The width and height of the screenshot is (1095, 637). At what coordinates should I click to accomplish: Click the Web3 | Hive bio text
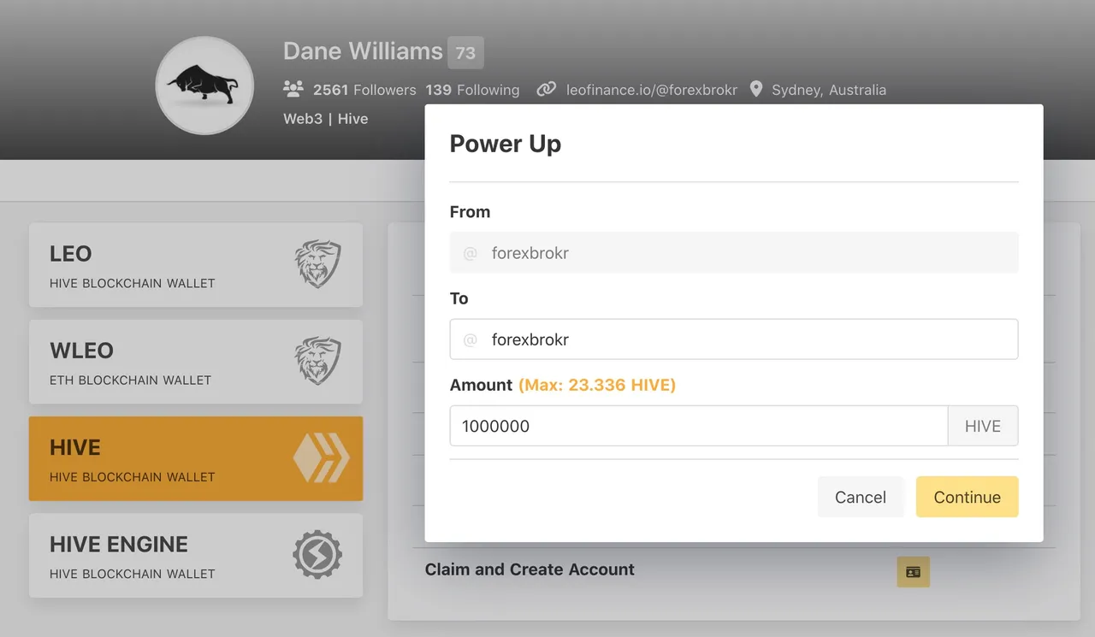coord(326,119)
